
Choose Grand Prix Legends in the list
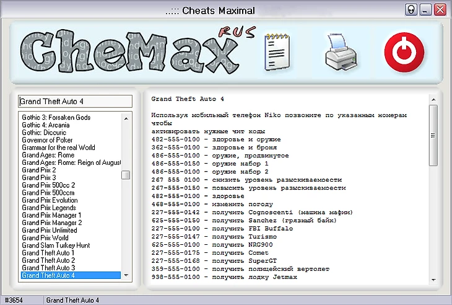[x=49, y=208]
